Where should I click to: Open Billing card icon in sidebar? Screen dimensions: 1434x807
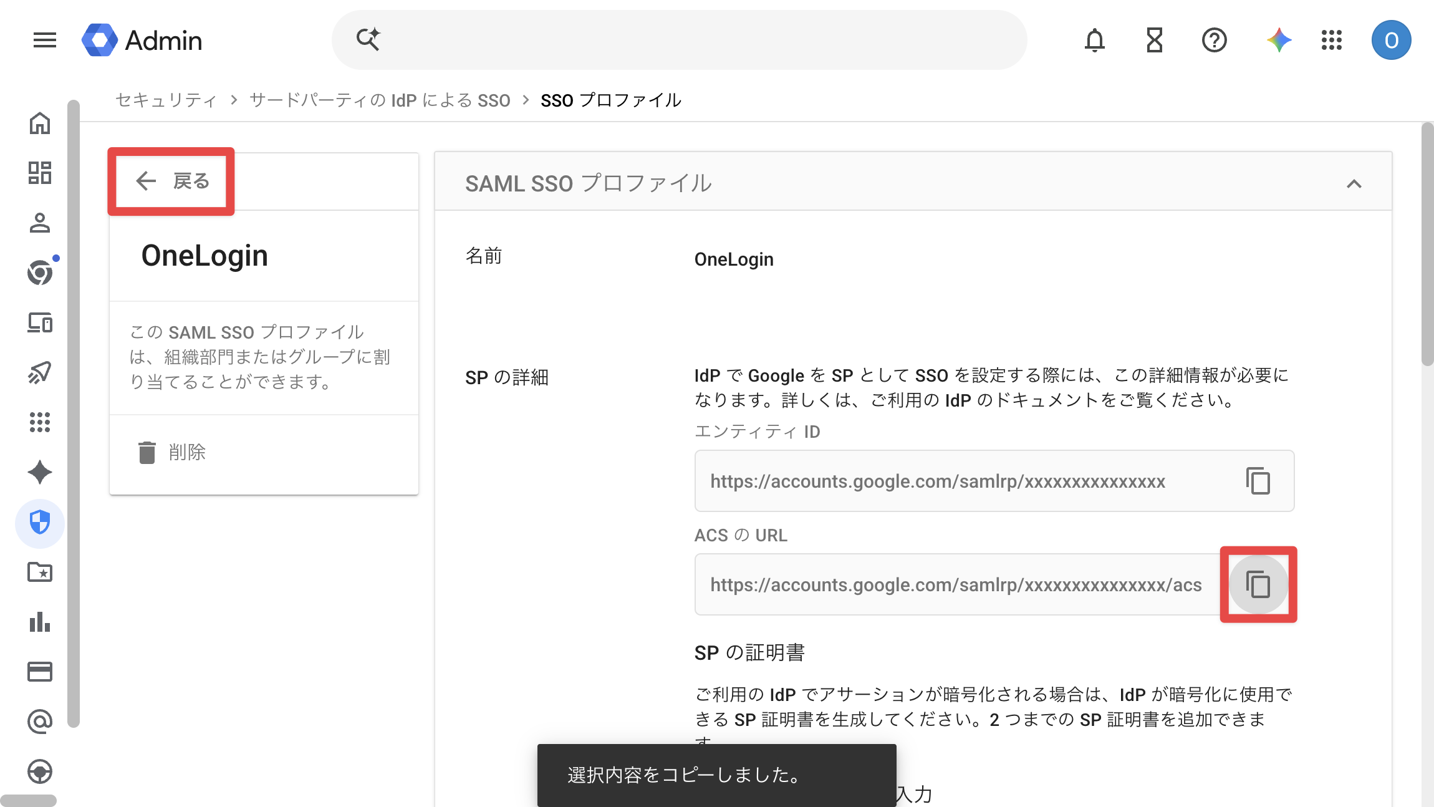click(40, 672)
